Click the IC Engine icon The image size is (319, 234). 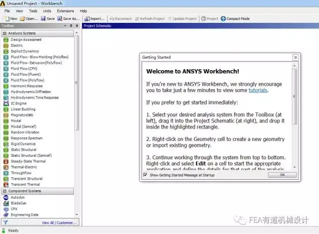click(6, 104)
